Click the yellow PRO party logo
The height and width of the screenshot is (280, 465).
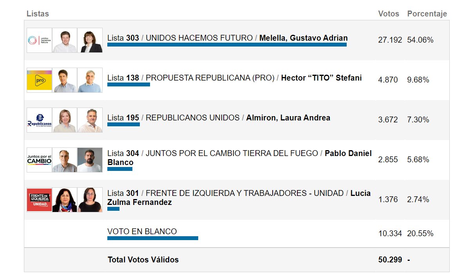(40, 80)
